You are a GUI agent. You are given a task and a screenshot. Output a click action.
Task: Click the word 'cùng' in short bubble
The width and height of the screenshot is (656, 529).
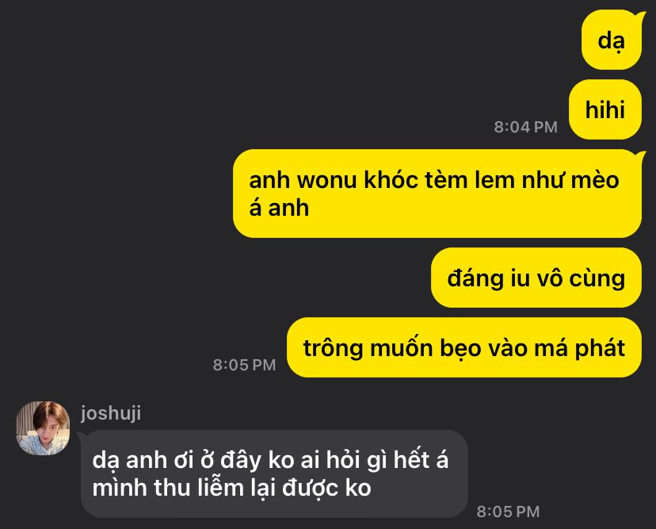coord(597,279)
